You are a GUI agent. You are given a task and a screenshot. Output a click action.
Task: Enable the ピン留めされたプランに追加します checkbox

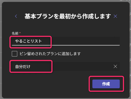(15, 54)
